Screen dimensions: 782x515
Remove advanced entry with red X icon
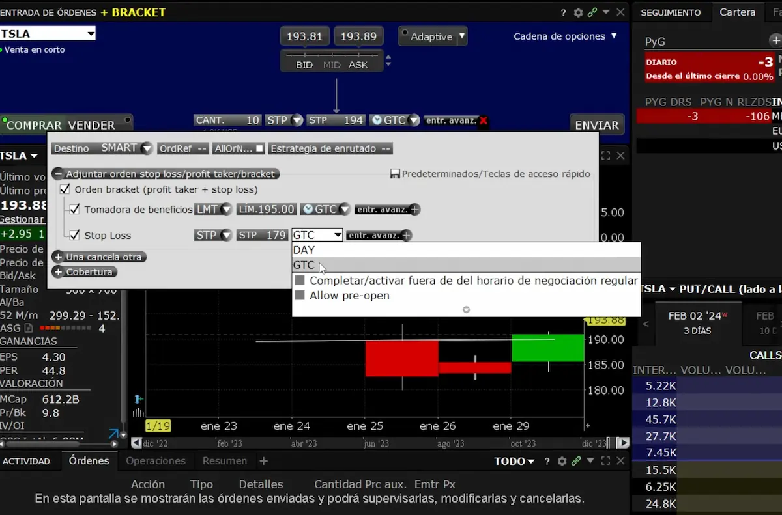click(x=483, y=120)
